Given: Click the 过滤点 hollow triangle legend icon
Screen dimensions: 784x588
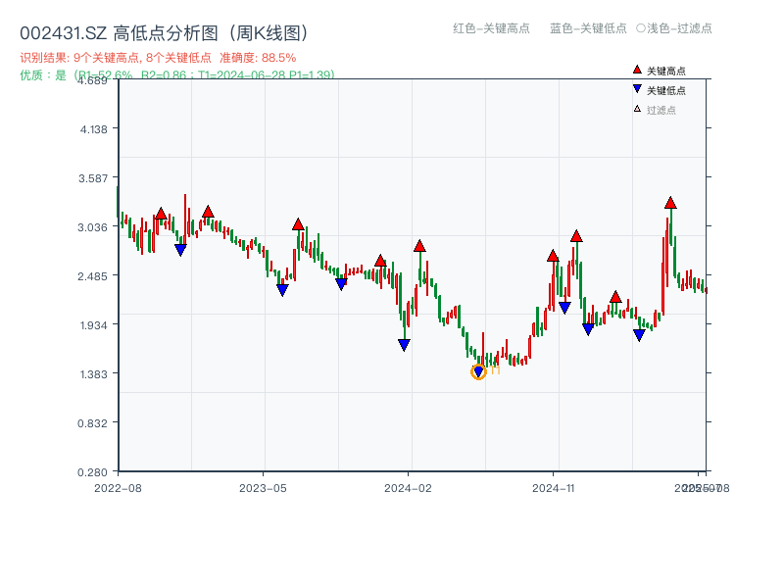Looking at the screenshot, I should [x=636, y=108].
